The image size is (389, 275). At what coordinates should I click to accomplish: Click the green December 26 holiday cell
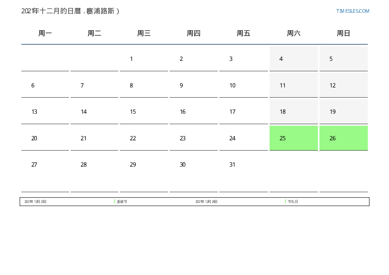tap(343, 138)
